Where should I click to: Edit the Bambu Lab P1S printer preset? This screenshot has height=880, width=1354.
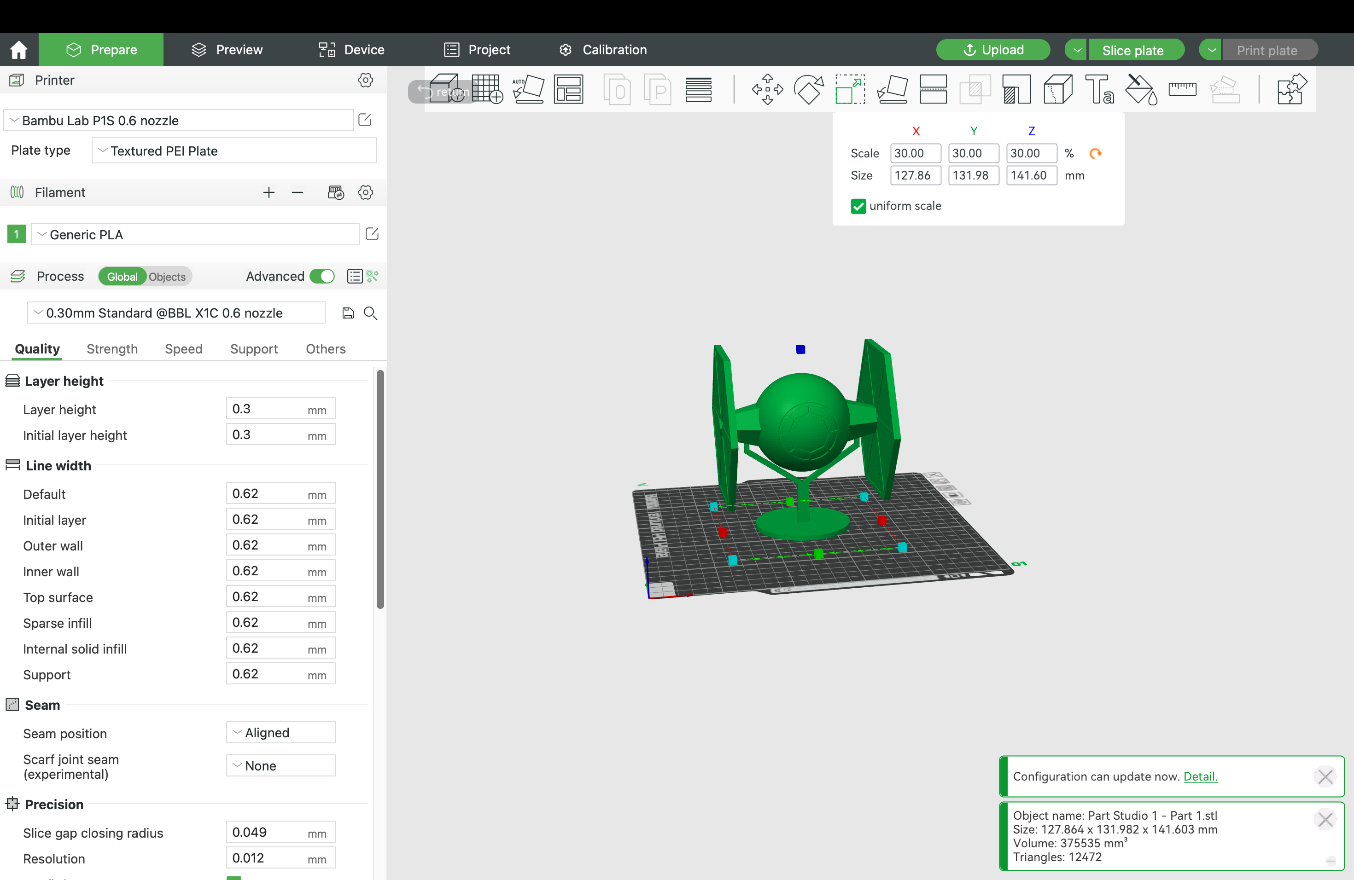coord(365,120)
